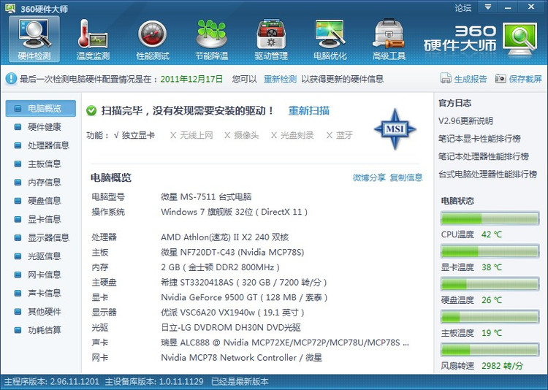Click the 360硬件大师 logo monitor icon
The width and height of the screenshot is (548, 390).
(x=520, y=39)
